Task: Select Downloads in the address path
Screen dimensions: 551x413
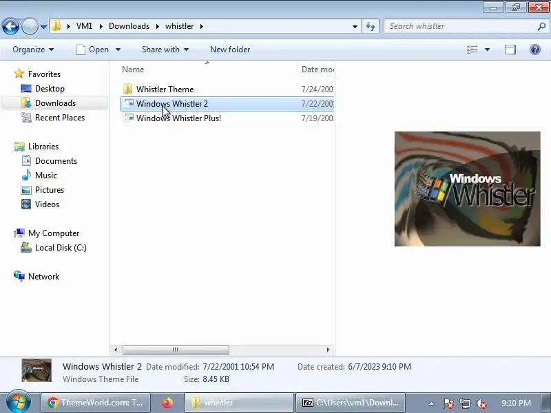Action: pyautogui.click(x=129, y=26)
